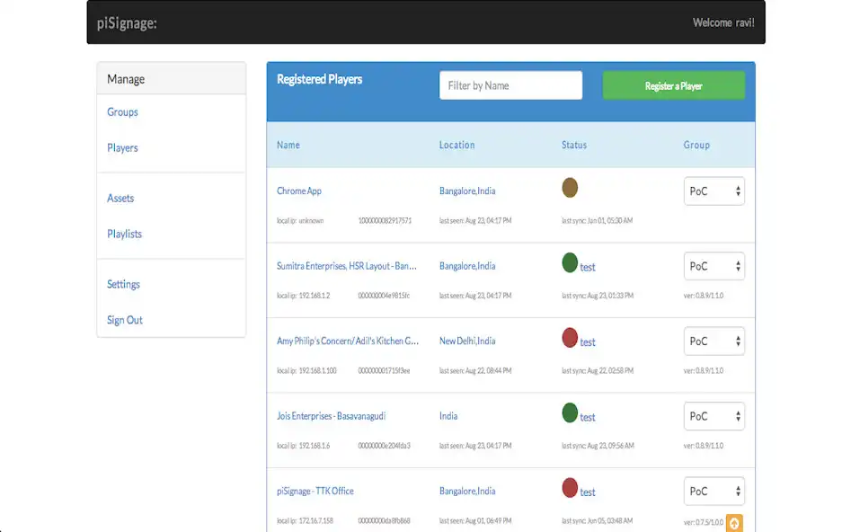Image resolution: width=851 pixels, height=532 pixels.
Task: Click red status circle for piSignage TTK Office
Action: [570, 488]
